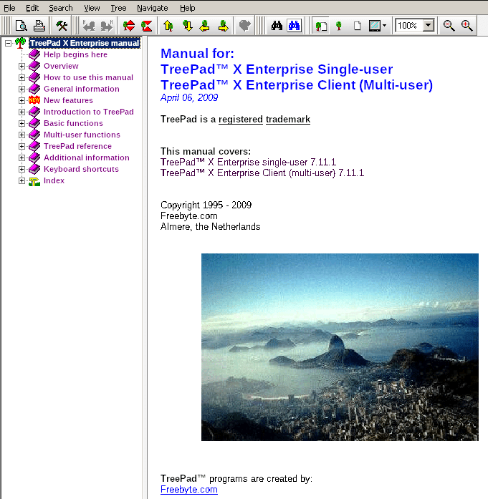Expand the Index node
Viewport: 488px width, 499px height.
click(x=21, y=180)
